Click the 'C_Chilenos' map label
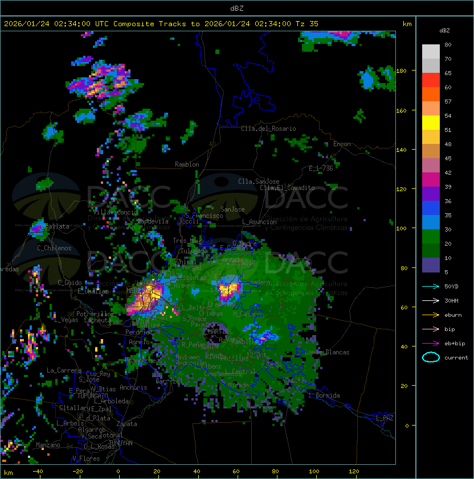Image resolution: width=474 pixels, height=479 pixels. click(x=54, y=248)
